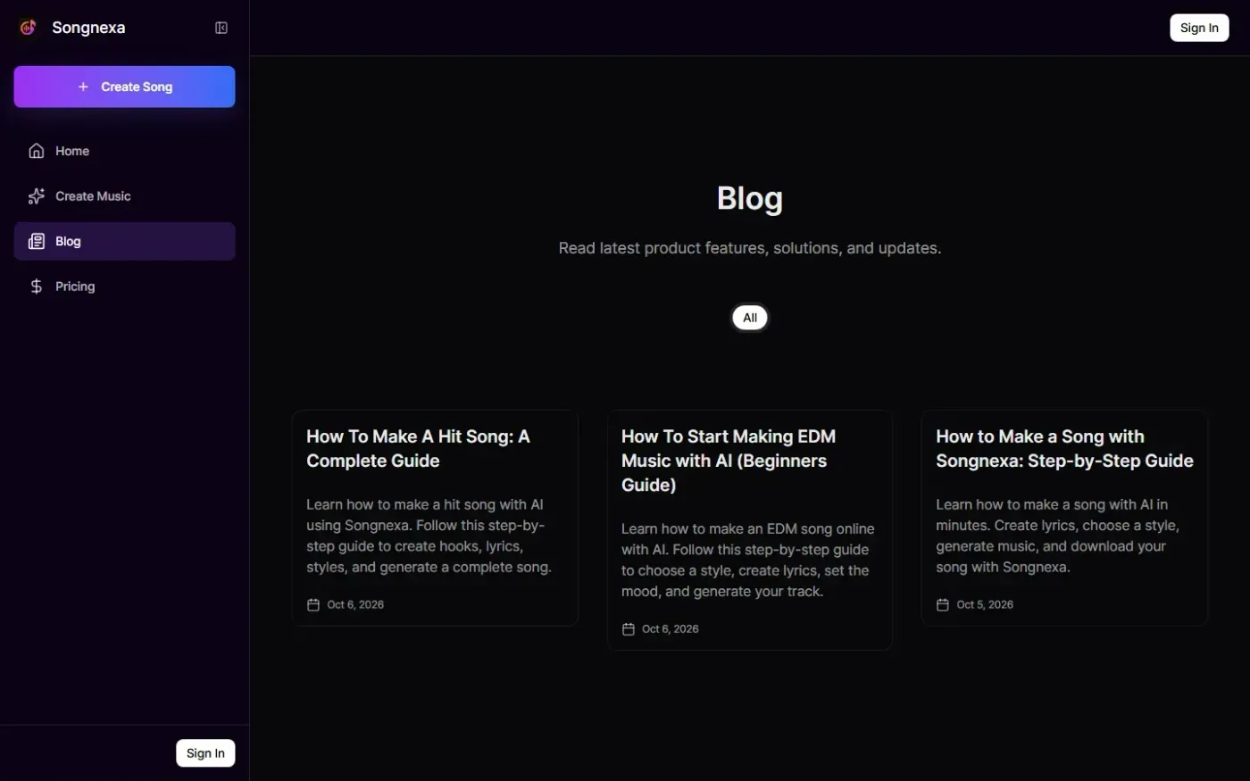
Task: Open the Songnexa brand name link
Action: point(88,28)
